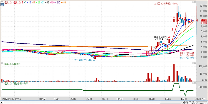Image resolution: width=208 pixels, height=104 pixels.
Task: Select the 60-day moving average legend
Action: (x=47, y=2)
